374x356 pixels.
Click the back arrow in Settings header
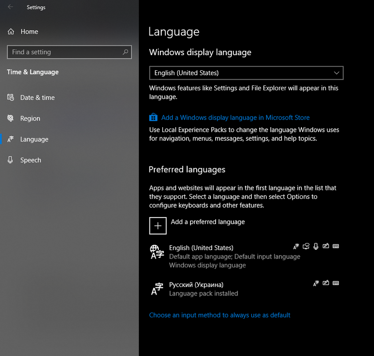click(x=10, y=7)
